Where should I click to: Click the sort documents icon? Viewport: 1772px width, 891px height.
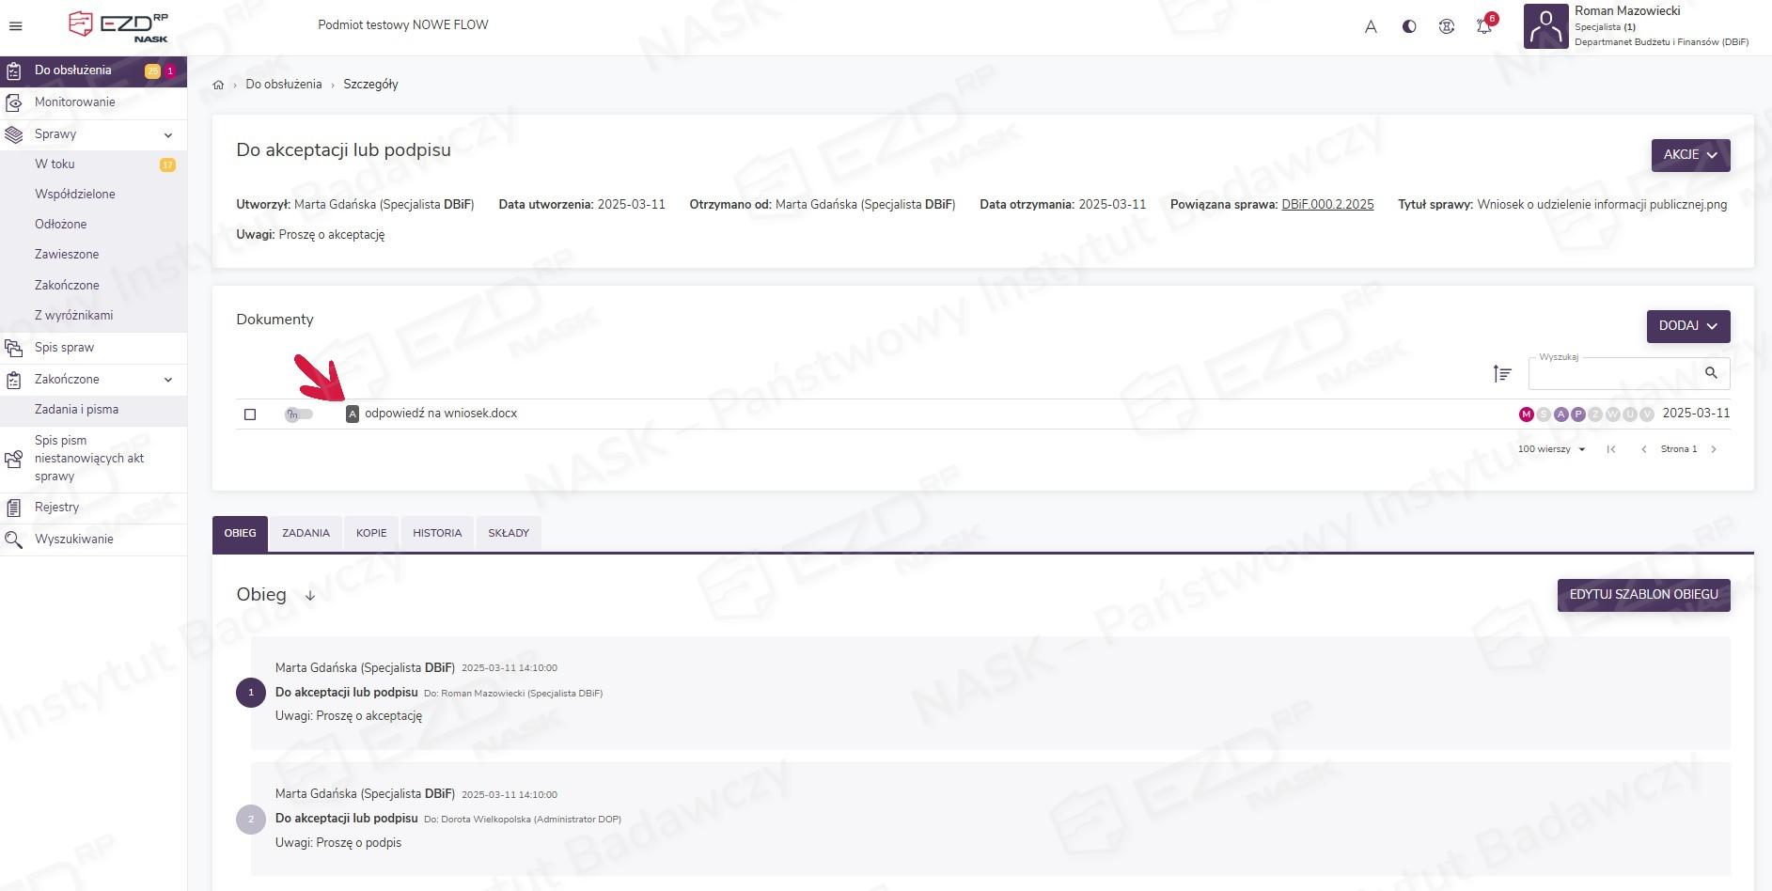point(1502,374)
